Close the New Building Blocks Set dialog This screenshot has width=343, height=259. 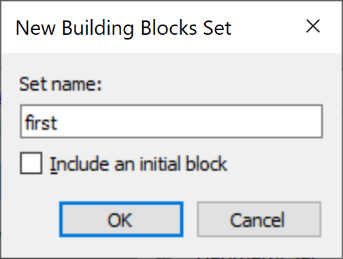(x=313, y=26)
